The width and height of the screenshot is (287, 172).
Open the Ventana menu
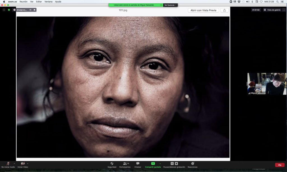(48, 2)
